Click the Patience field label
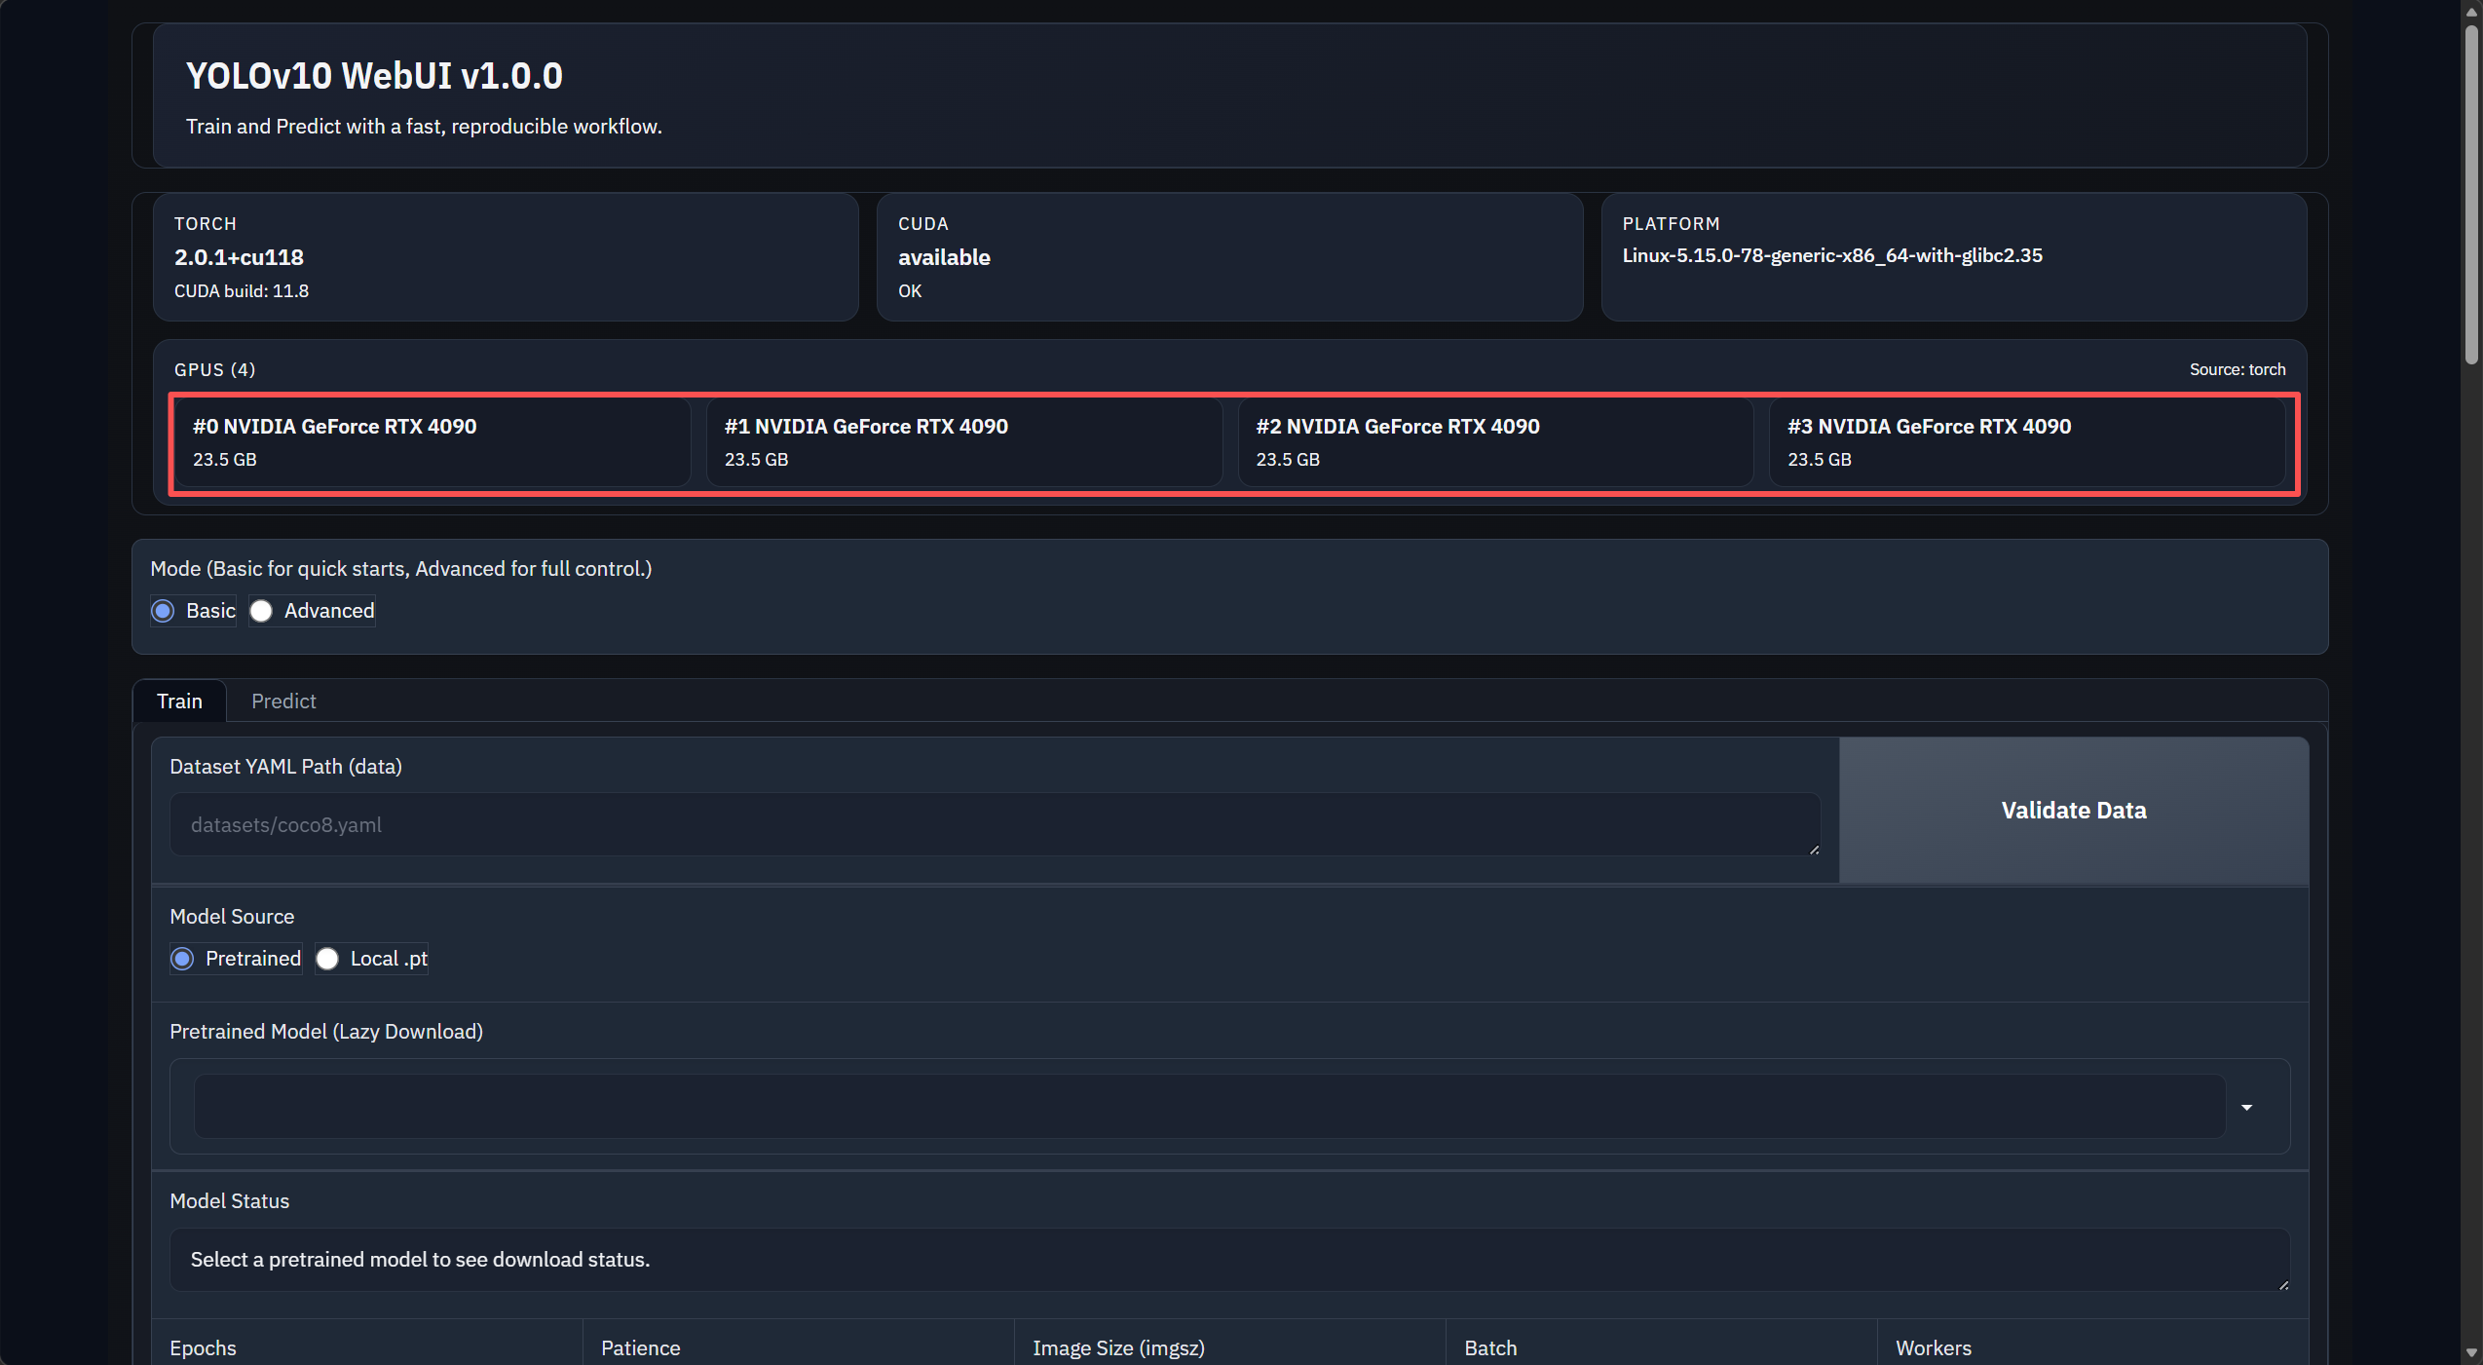 pos(640,1348)
